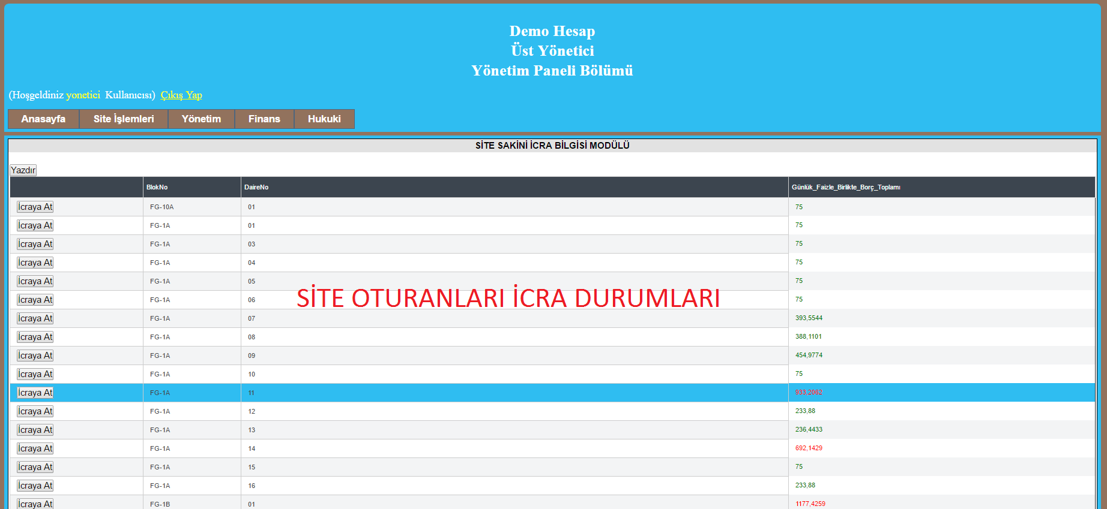
Task: Click the BlokNo column header
Action: point(157,187)
